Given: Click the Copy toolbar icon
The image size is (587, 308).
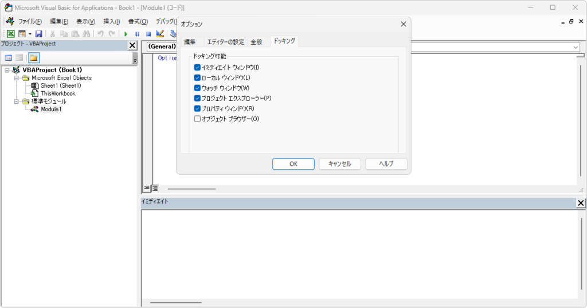Looking at the screenshot, I should [x=64, y=34].
